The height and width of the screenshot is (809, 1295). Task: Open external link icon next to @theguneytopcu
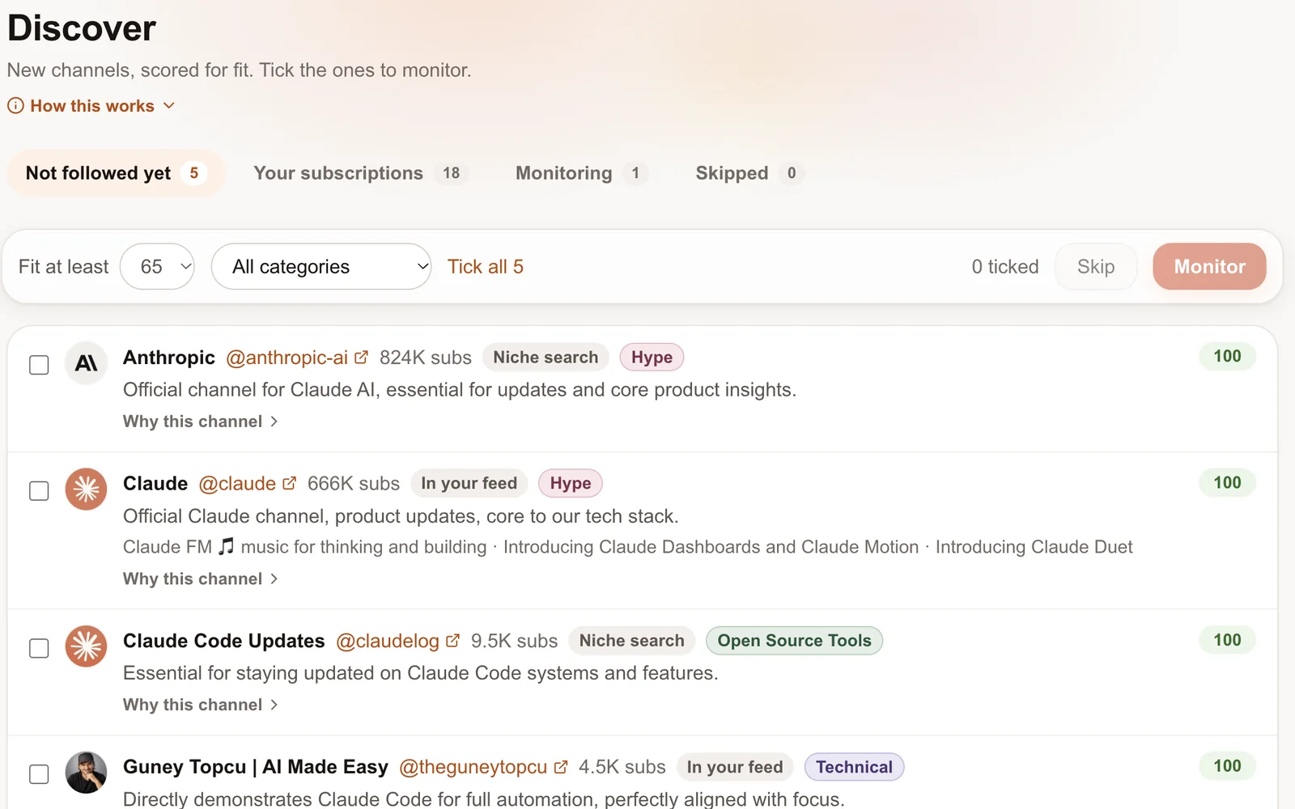(x=560, y=766)
